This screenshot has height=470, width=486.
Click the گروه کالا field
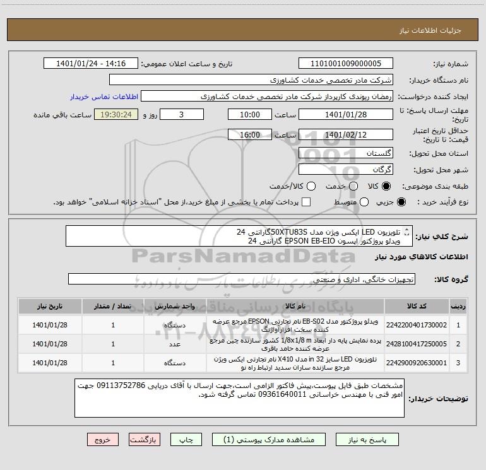click(x=242, y=279)
